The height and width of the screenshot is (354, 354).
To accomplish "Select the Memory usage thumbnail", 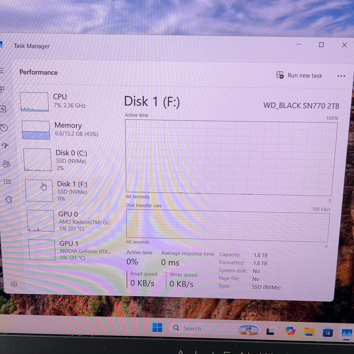I will click(x=36, y=130).
